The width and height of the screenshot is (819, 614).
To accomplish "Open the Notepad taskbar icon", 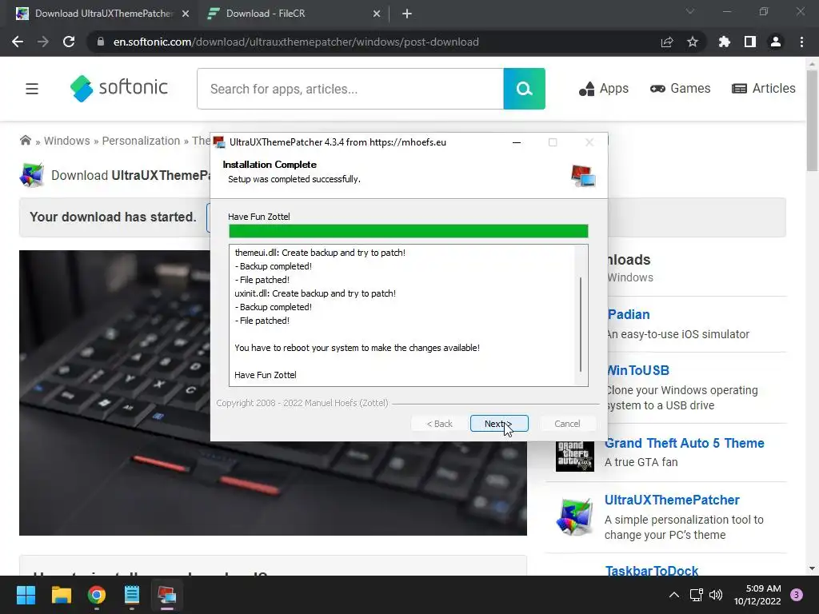I will pyautogui.click(x=132, y=595).
